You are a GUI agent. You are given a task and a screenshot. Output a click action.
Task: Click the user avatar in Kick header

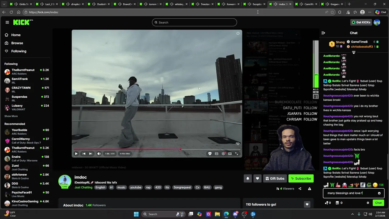tap(377, 22)
